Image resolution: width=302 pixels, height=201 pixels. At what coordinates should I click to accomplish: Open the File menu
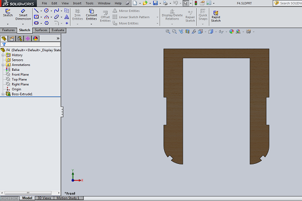coord(44,4)
